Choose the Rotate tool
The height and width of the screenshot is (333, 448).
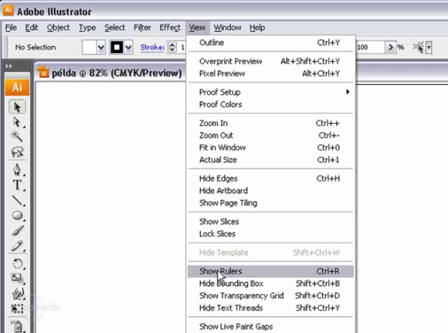point(17,263)
